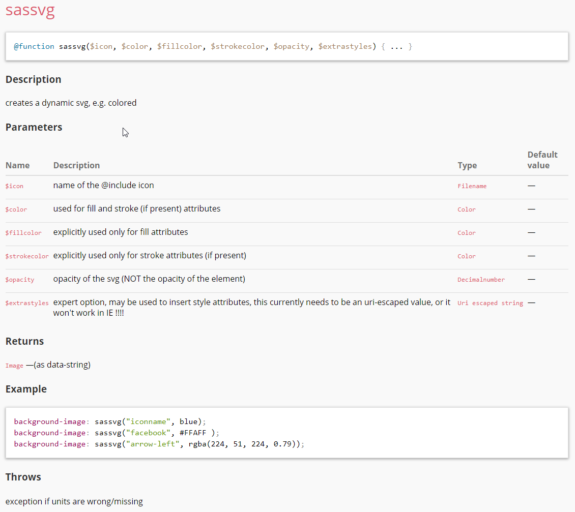The image size is (575, 512).
Task: Click text 'creates a dynamic svg, e.g. colored'
Action: click(71, 103)
